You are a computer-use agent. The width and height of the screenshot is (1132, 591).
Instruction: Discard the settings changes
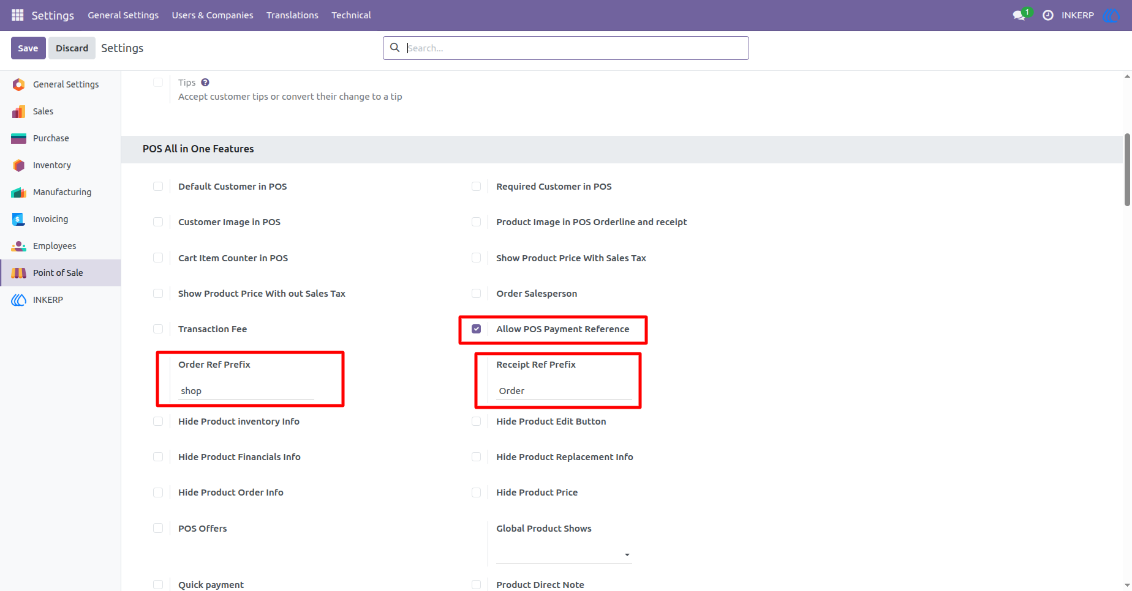(x=72, y=48)
